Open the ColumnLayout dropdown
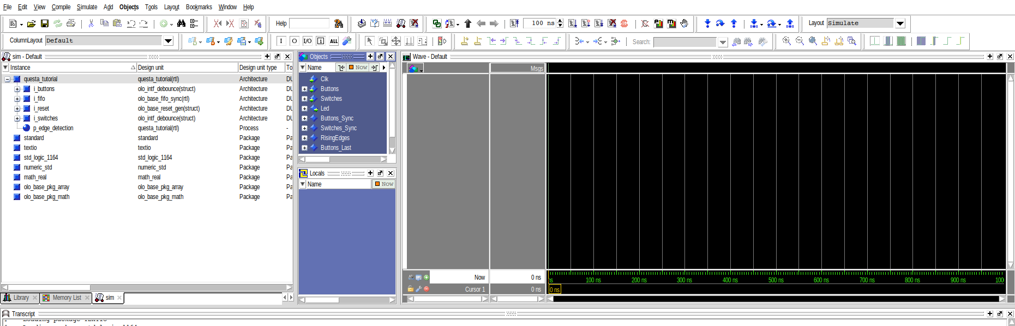The width and height of the screenshot is (1015, 326). pyautogui.click(x=168, y=41)
